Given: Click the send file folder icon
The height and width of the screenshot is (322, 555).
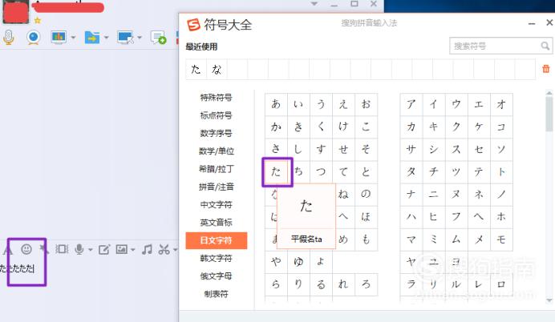Looking at the screenshot, I should [92, 37].
